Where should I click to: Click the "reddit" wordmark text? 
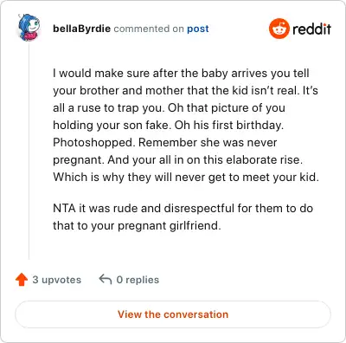(311, 29)
